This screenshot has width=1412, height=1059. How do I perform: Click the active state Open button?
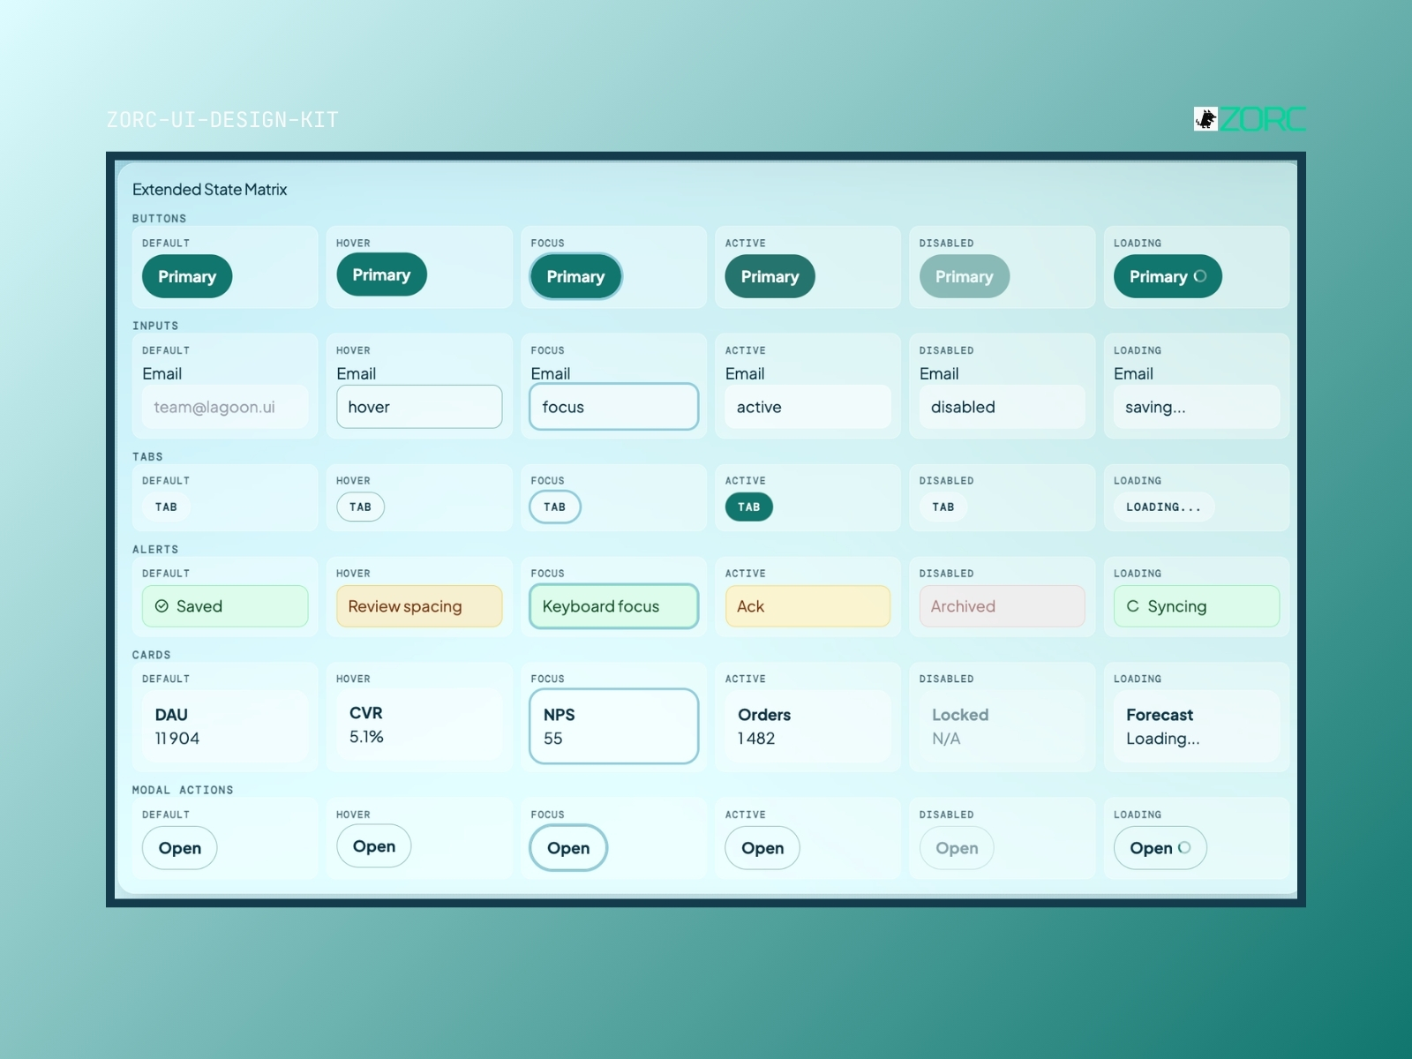[x=762, y=848]
